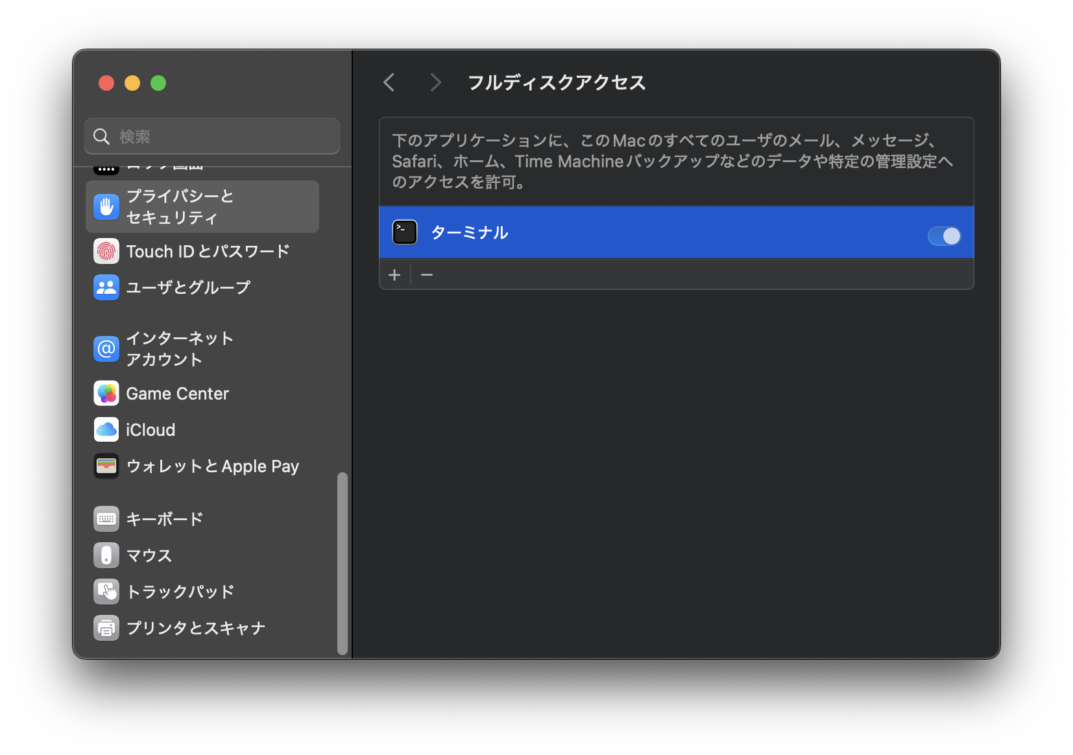This screenshot has width=1073, height=755.
Task: Open マウス settings from the sidebar
Action: (148, 555)
